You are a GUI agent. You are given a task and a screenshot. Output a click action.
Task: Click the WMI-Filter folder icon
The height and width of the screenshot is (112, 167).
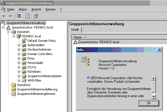[x=24, y=80]
